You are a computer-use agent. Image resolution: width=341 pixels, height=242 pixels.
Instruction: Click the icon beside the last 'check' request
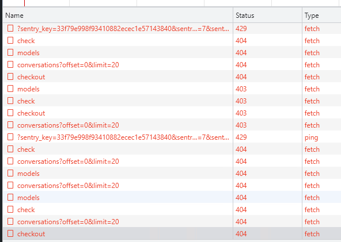coord(10,209)
